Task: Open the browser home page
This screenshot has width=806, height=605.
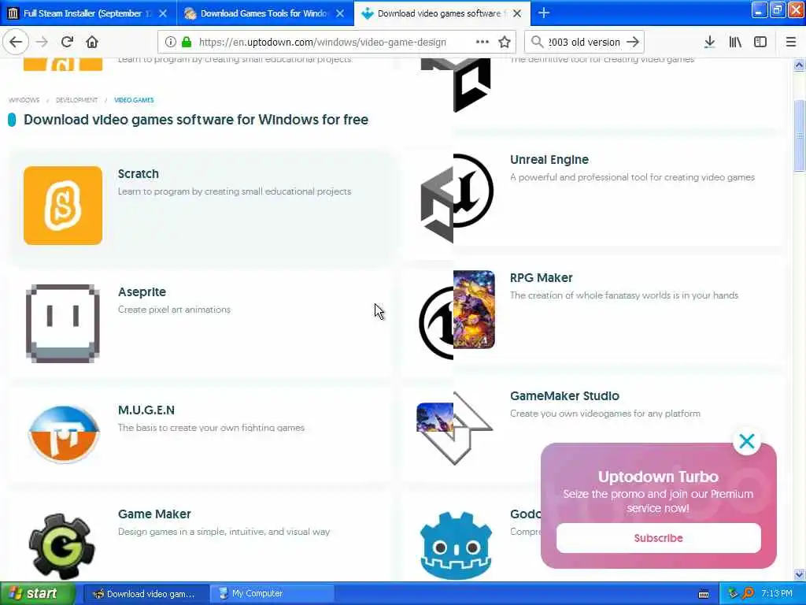Action: click(x=92, y=42)
